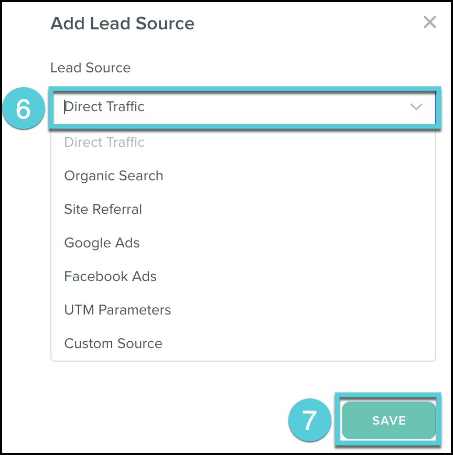Click the step 7 number badge

(310, 420)
